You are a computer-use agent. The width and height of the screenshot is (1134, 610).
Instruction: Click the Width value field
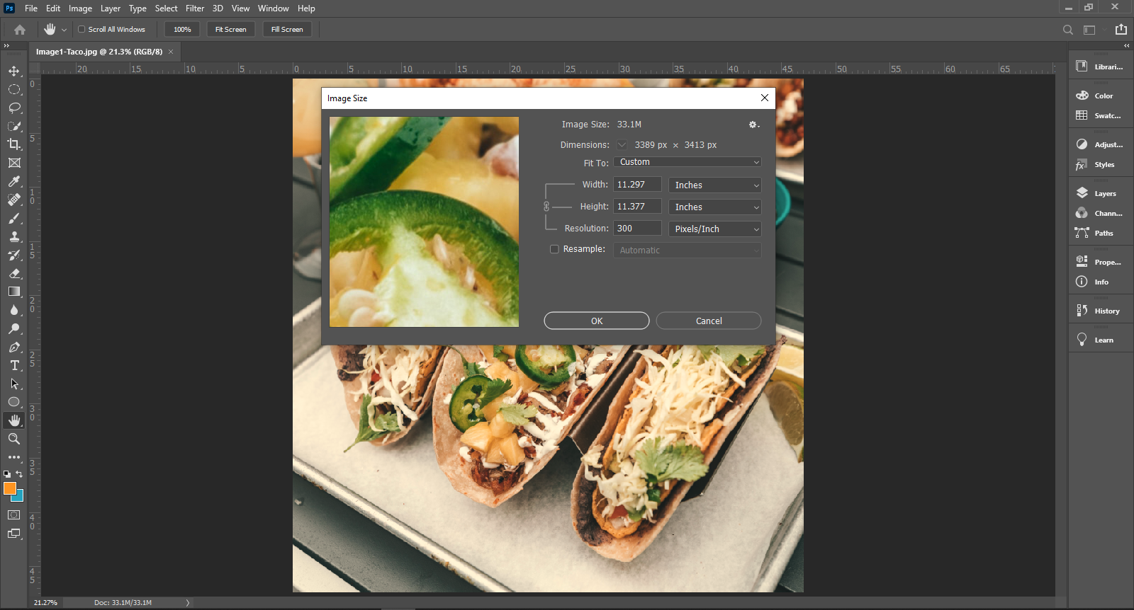pos(637,185)
